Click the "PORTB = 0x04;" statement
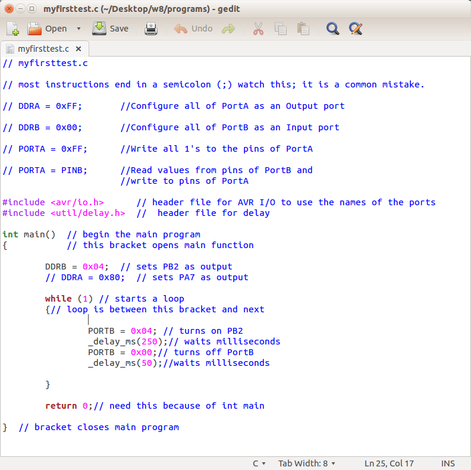Image resolution: width=471 pixels, height=470 pixels. coord(123,331)
